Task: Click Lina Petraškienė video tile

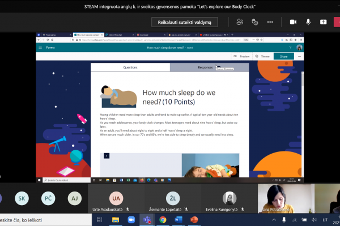Action: [286, 198]
